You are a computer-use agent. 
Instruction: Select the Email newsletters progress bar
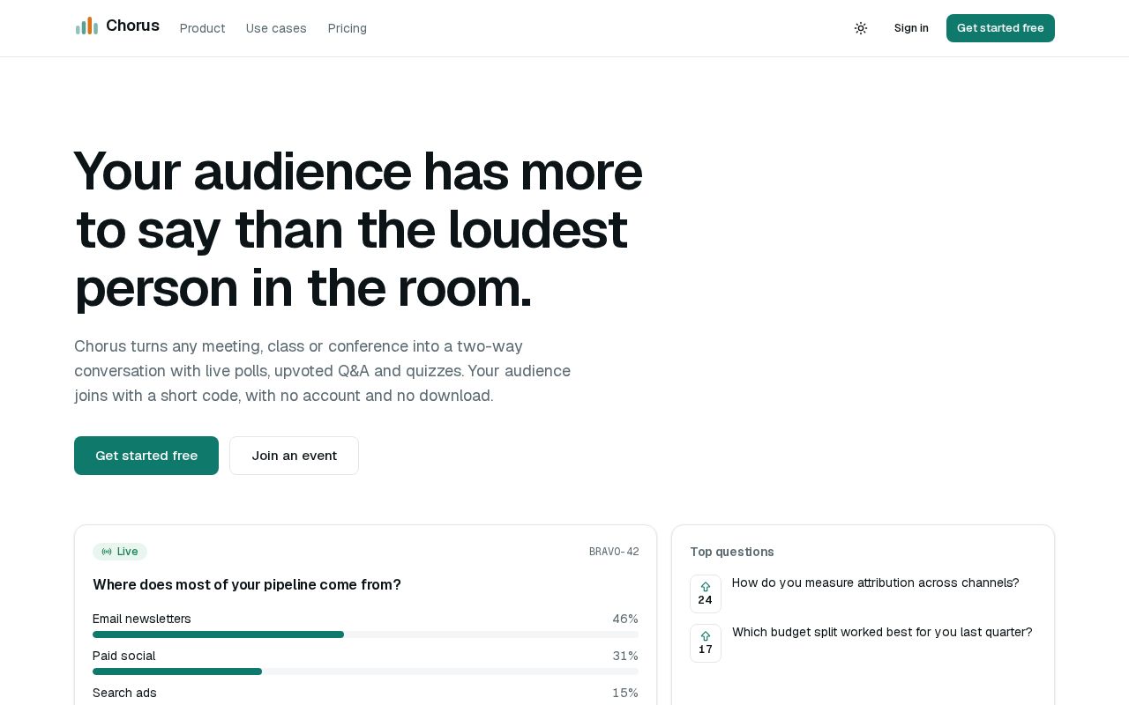click(365, 634)
